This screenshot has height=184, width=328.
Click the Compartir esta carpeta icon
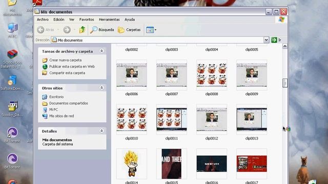point(45,73)
